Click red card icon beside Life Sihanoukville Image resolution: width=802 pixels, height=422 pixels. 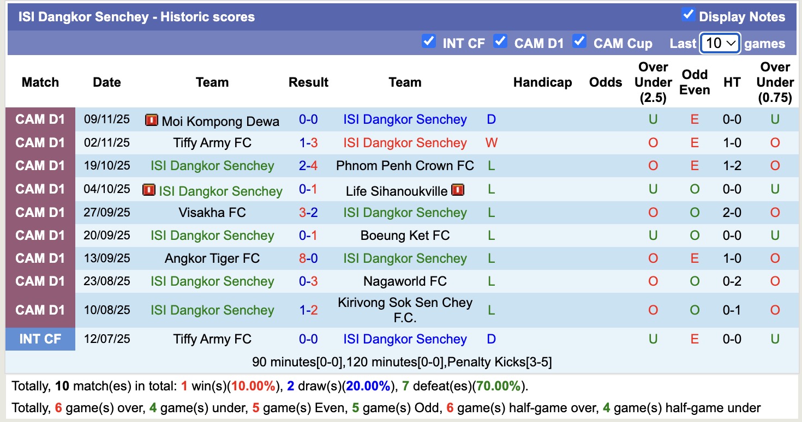pyautogui.click(x=458, y=190)
